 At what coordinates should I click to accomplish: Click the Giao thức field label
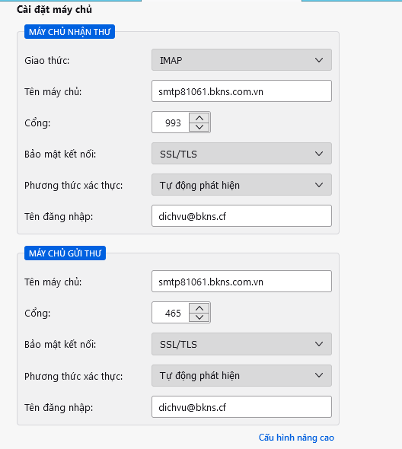[x=47, y=60]
